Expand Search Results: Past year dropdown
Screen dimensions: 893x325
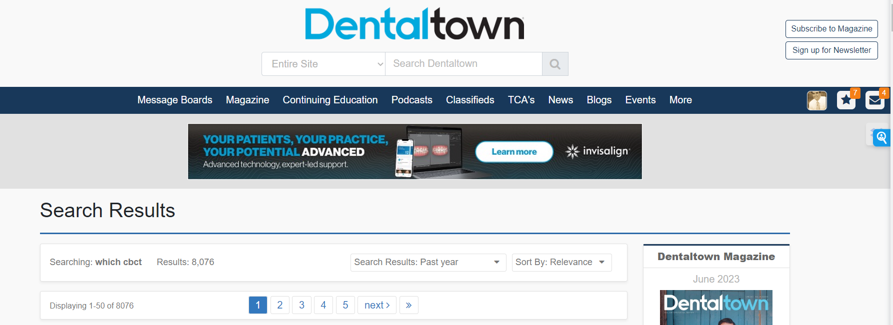pos(428,263)
